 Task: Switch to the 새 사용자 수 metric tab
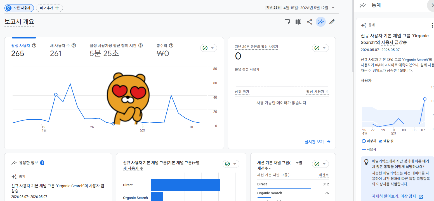coord(63,50)
